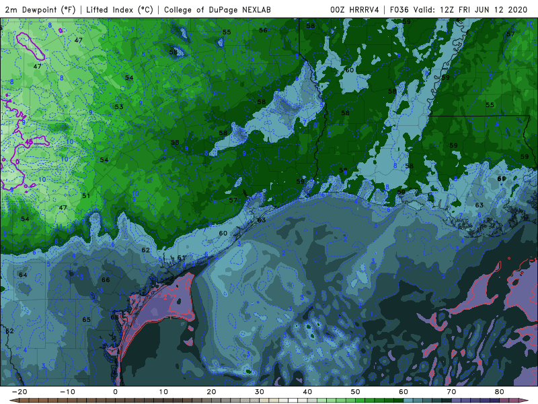Click the '51' dewpoint value on map
Image resolution: width=538 pixels, height=404 pixels.
pos(86,196)
